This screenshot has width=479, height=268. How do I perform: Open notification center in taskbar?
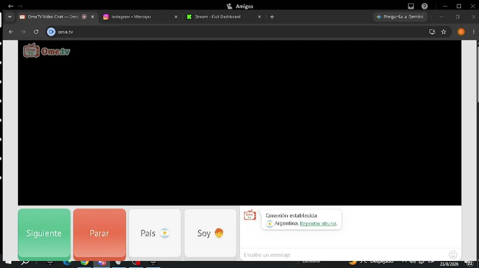coord(469,264)
